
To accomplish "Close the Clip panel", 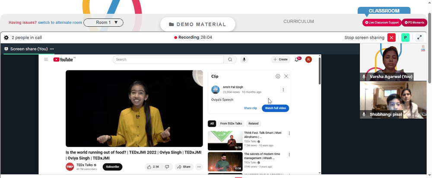I will pyautogui.click(x=286, y=76).
